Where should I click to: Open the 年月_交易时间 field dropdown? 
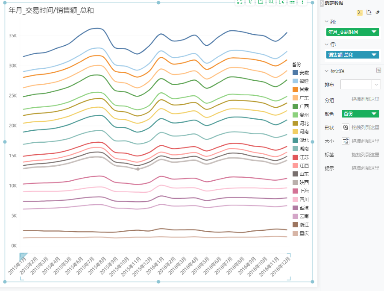pos(374,32)
